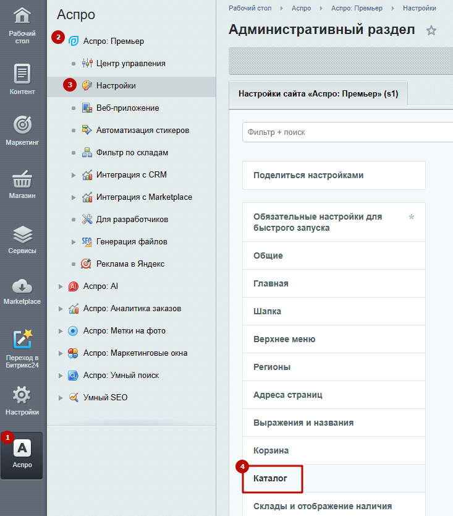The width and height of the screenshot is (453, 516).
Task: Focus the Фильтр + поиск input field
Action: (x=348, y=132)
